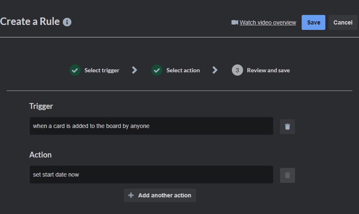This screenshot has width=359, height=214.
Task: Click the Select action green checkmark
Action: (x=157, y=70)
